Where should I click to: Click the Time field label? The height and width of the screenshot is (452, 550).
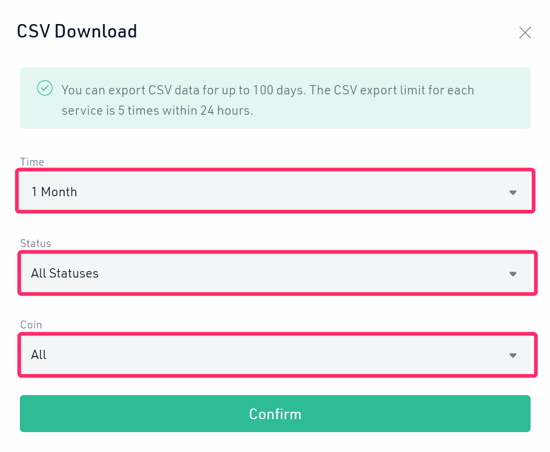tap(32, 162)
